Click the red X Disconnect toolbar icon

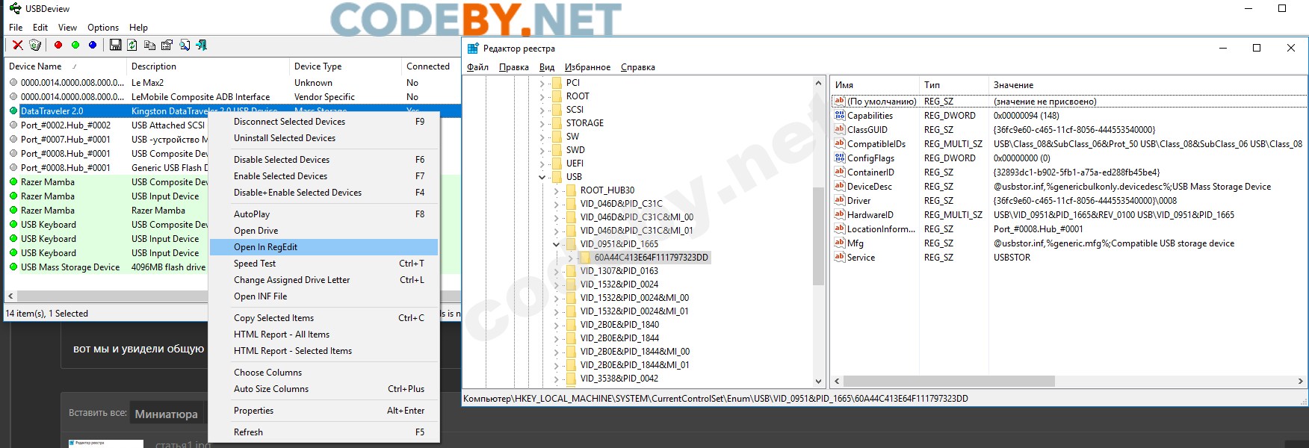point(18,46)
